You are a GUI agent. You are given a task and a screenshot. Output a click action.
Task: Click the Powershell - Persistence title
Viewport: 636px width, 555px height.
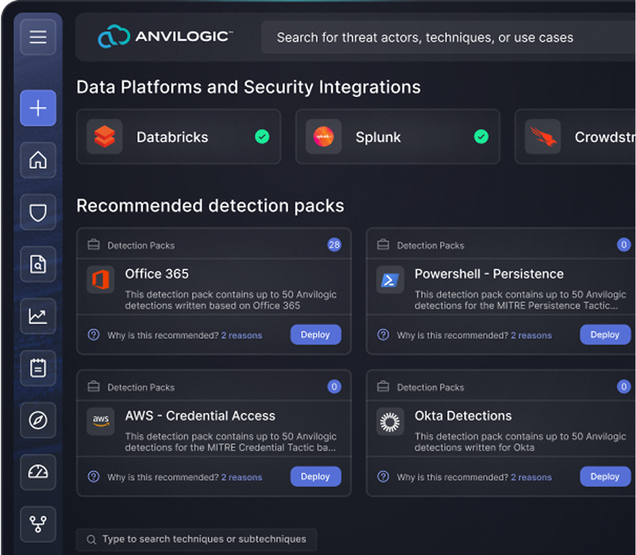(489, 274)
